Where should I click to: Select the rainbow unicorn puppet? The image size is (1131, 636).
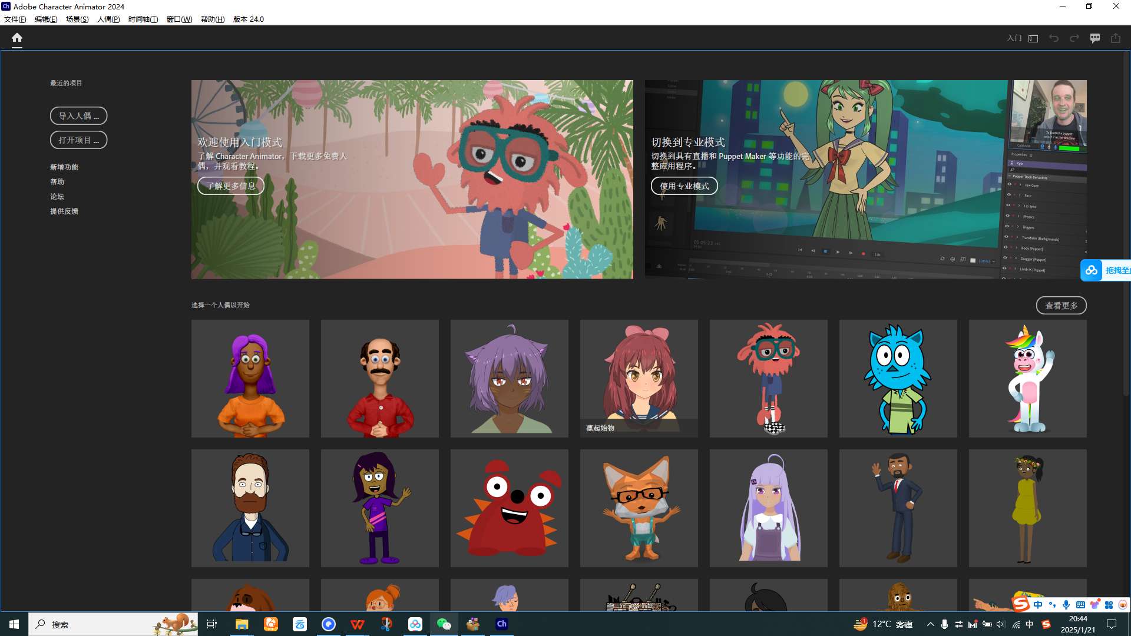[x=1028, y=379]
